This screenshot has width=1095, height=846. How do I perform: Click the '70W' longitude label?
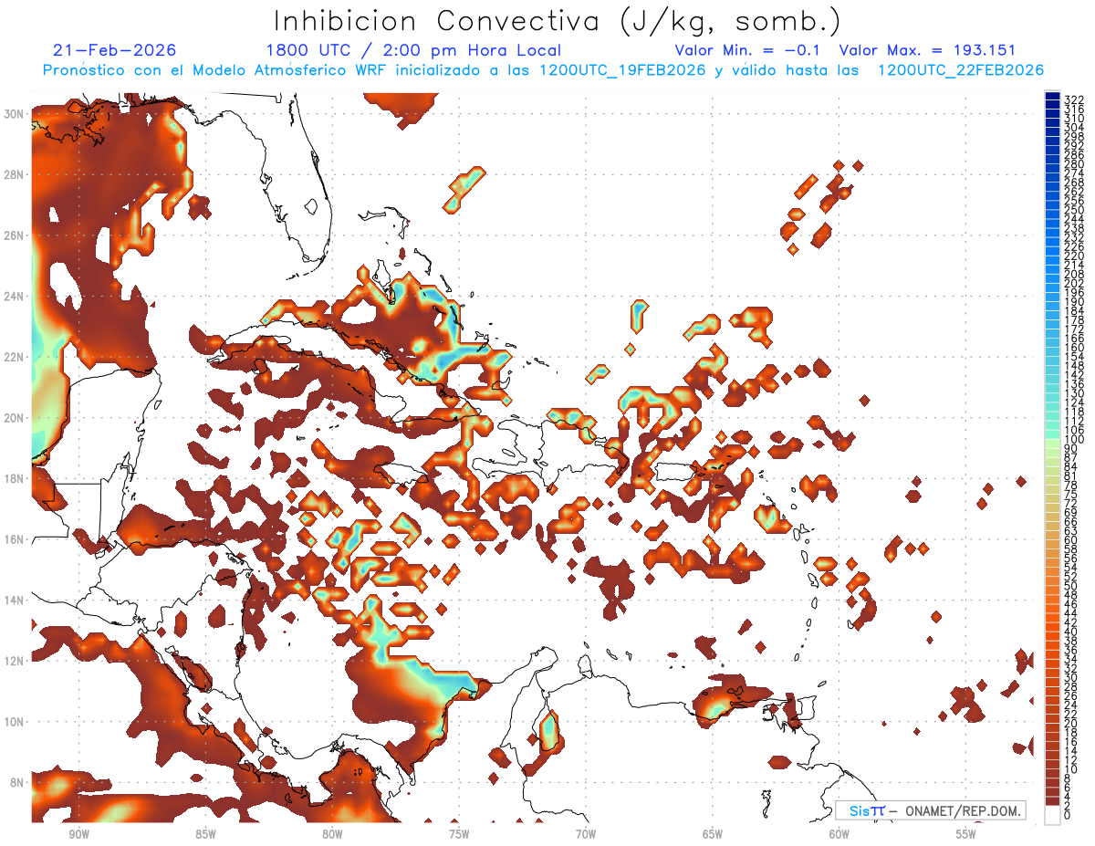point(586,834)
